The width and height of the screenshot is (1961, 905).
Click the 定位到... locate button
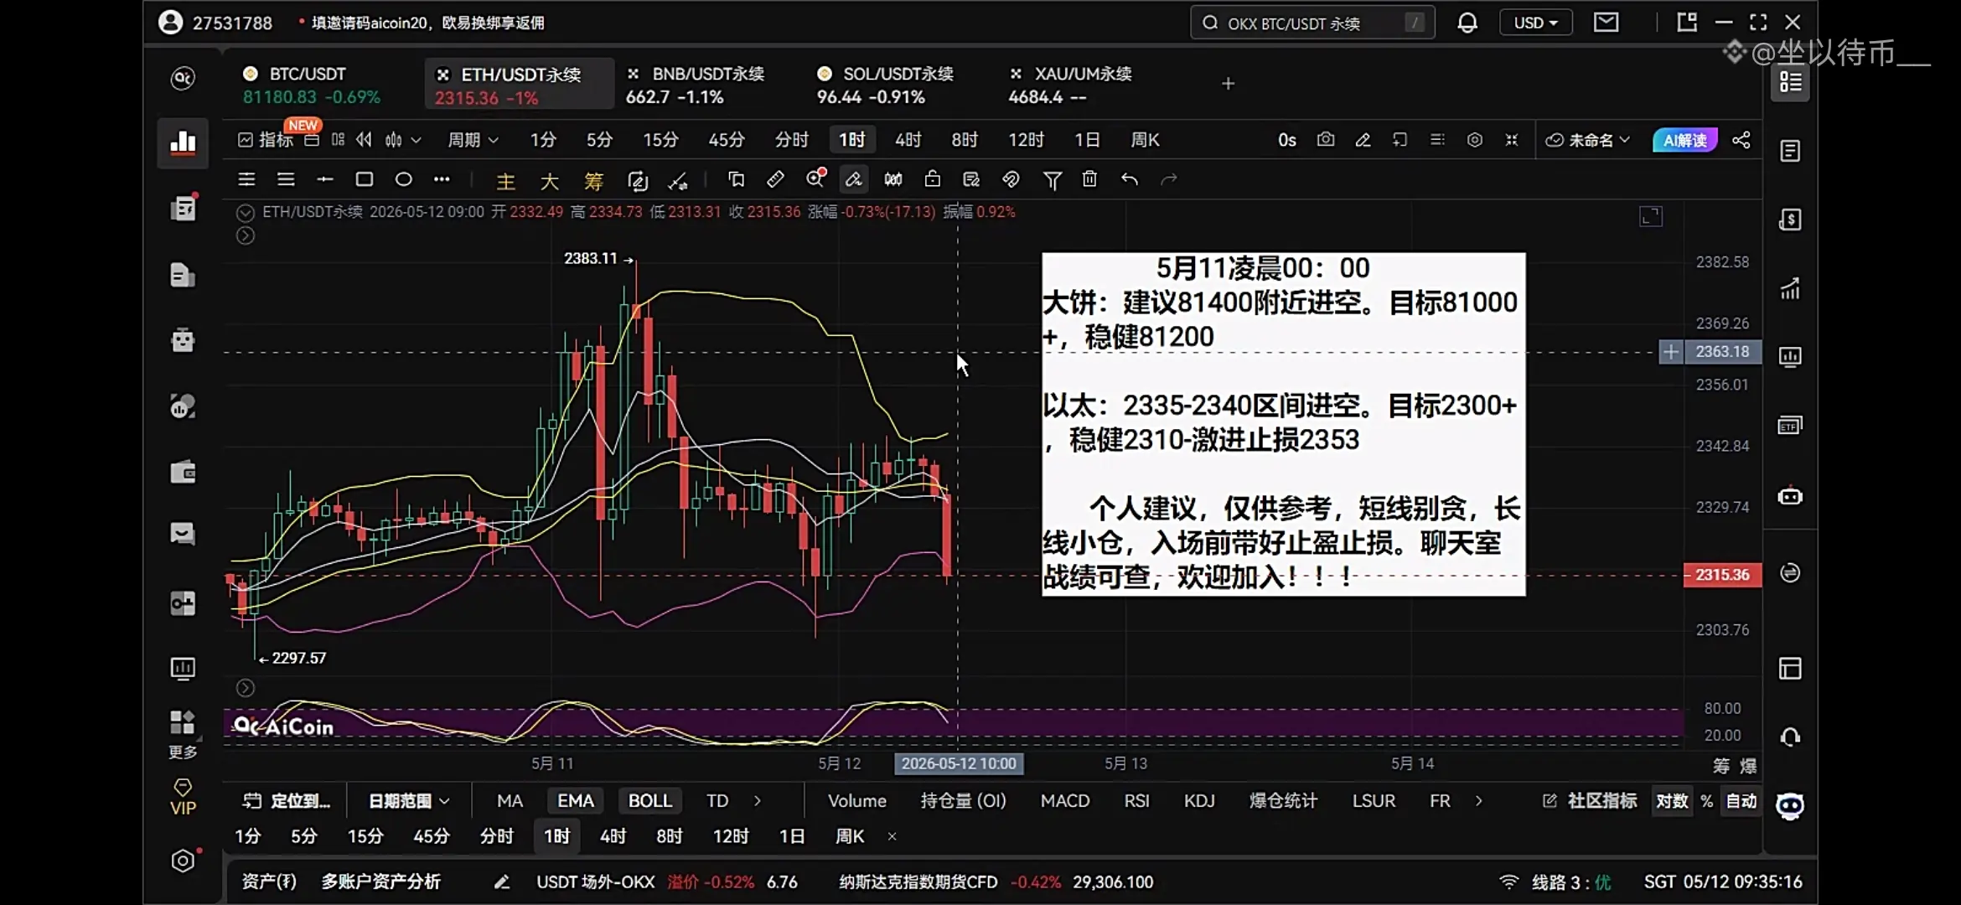tap(287, 801)
